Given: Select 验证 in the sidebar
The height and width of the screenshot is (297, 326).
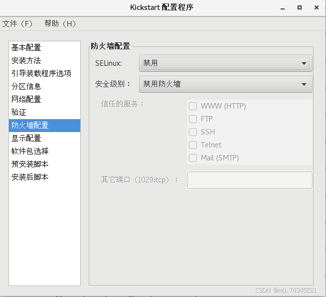Looking at the screenshot, I should (44, 112).
